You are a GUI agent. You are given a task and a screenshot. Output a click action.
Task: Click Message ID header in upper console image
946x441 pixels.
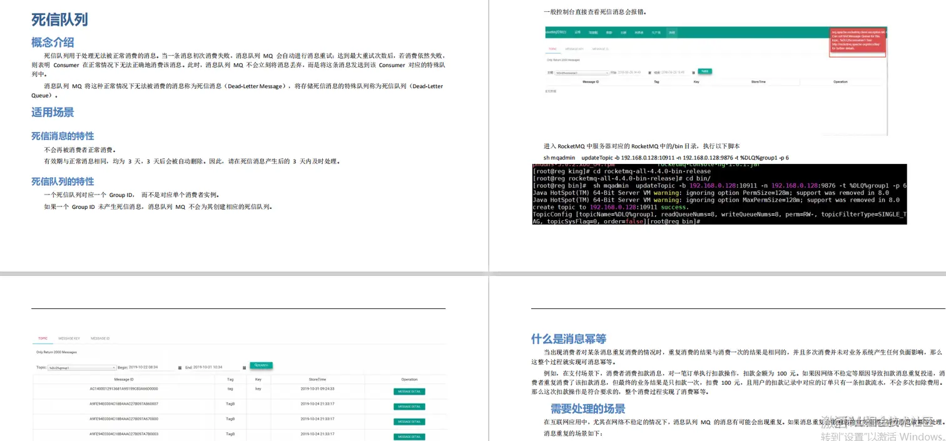pos(591,82)
